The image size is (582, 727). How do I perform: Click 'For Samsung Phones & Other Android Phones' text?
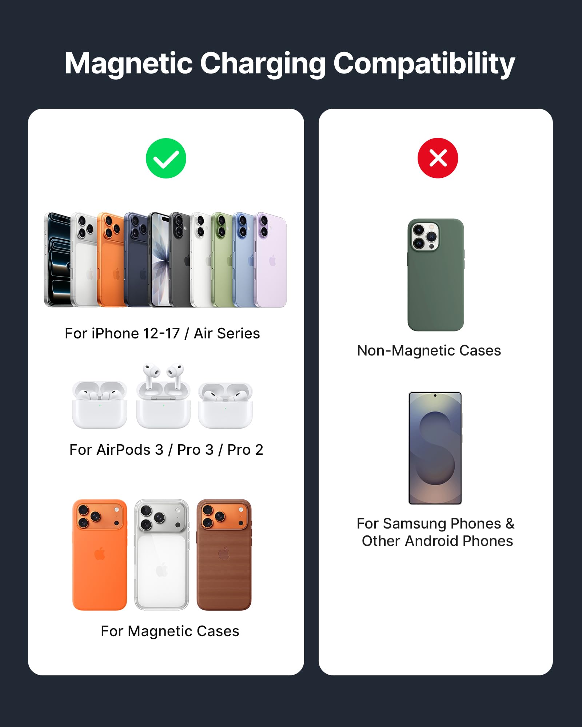[436, 532]
